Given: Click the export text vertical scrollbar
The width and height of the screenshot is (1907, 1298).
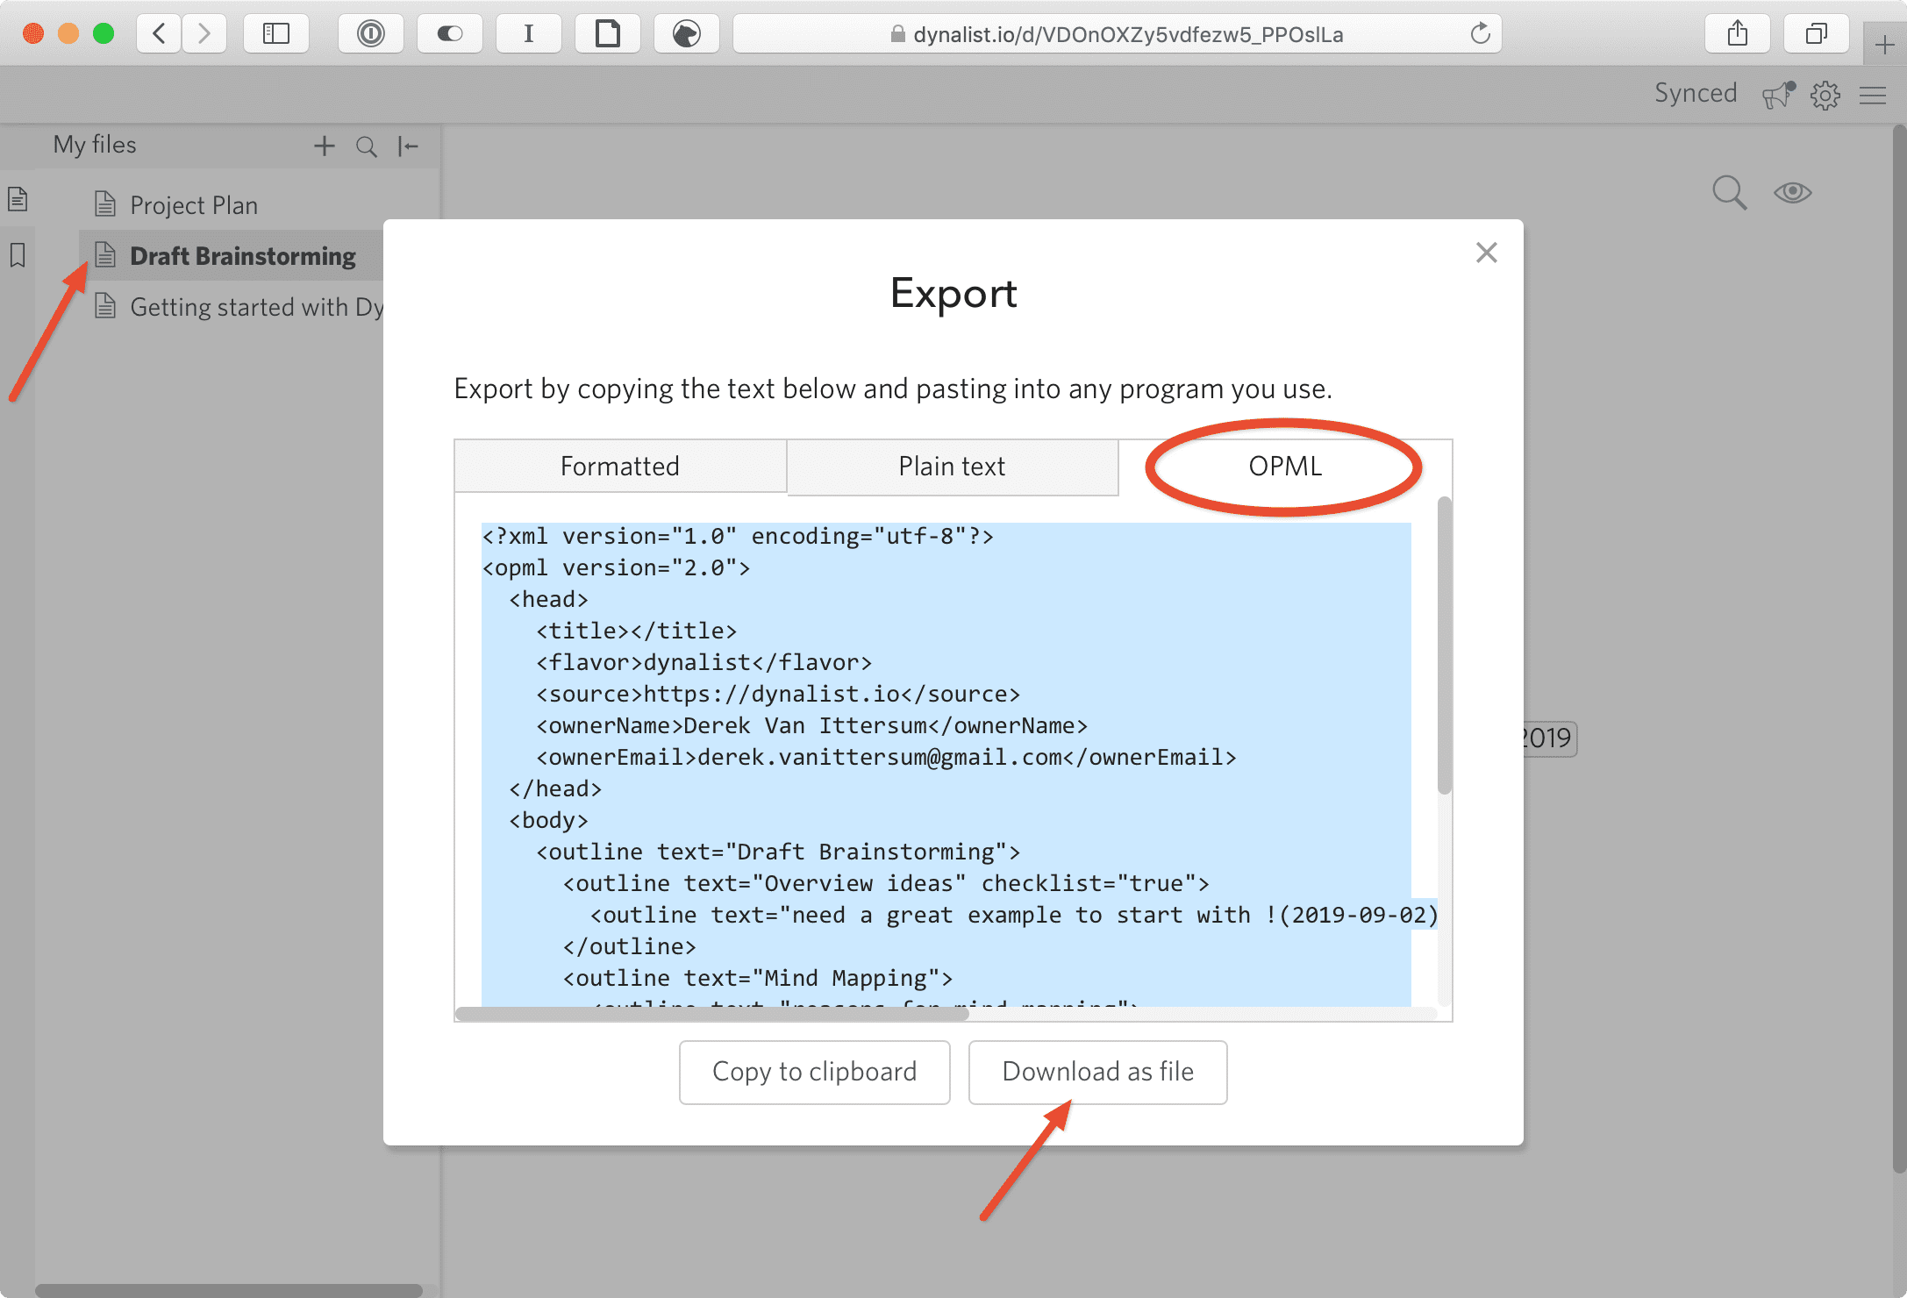Looking at the screenshot, I should [x=1444, y=645].
